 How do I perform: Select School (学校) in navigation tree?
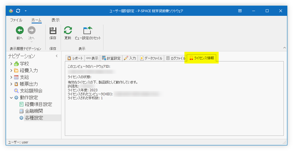24,64
